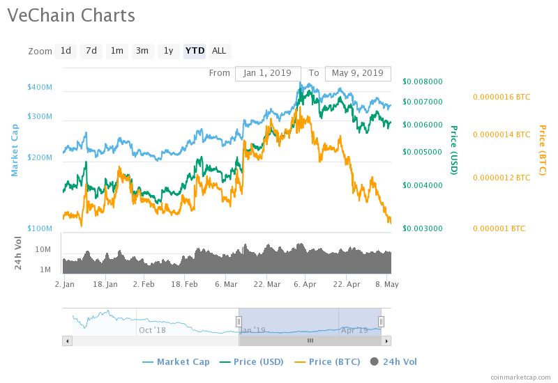
Task: Select the 1d zoom range
Action: click(x=66, y=51)
